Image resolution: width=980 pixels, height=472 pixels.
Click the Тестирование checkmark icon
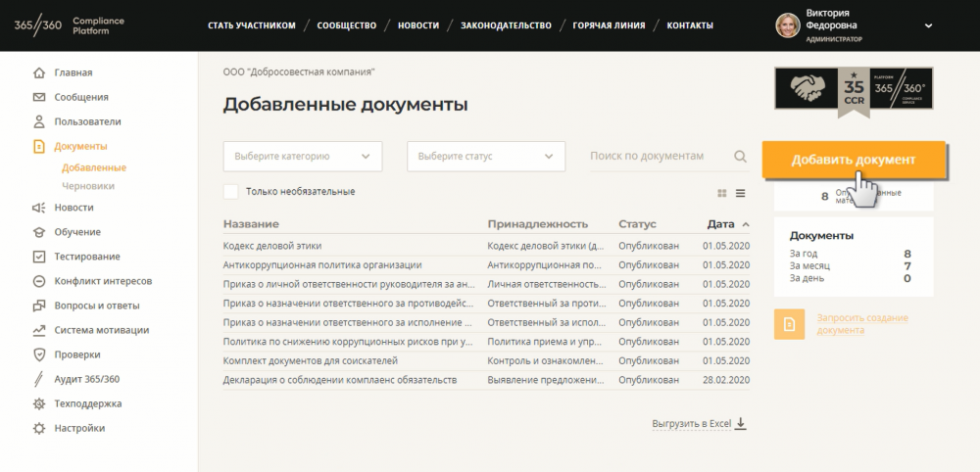tap(39, 257)
